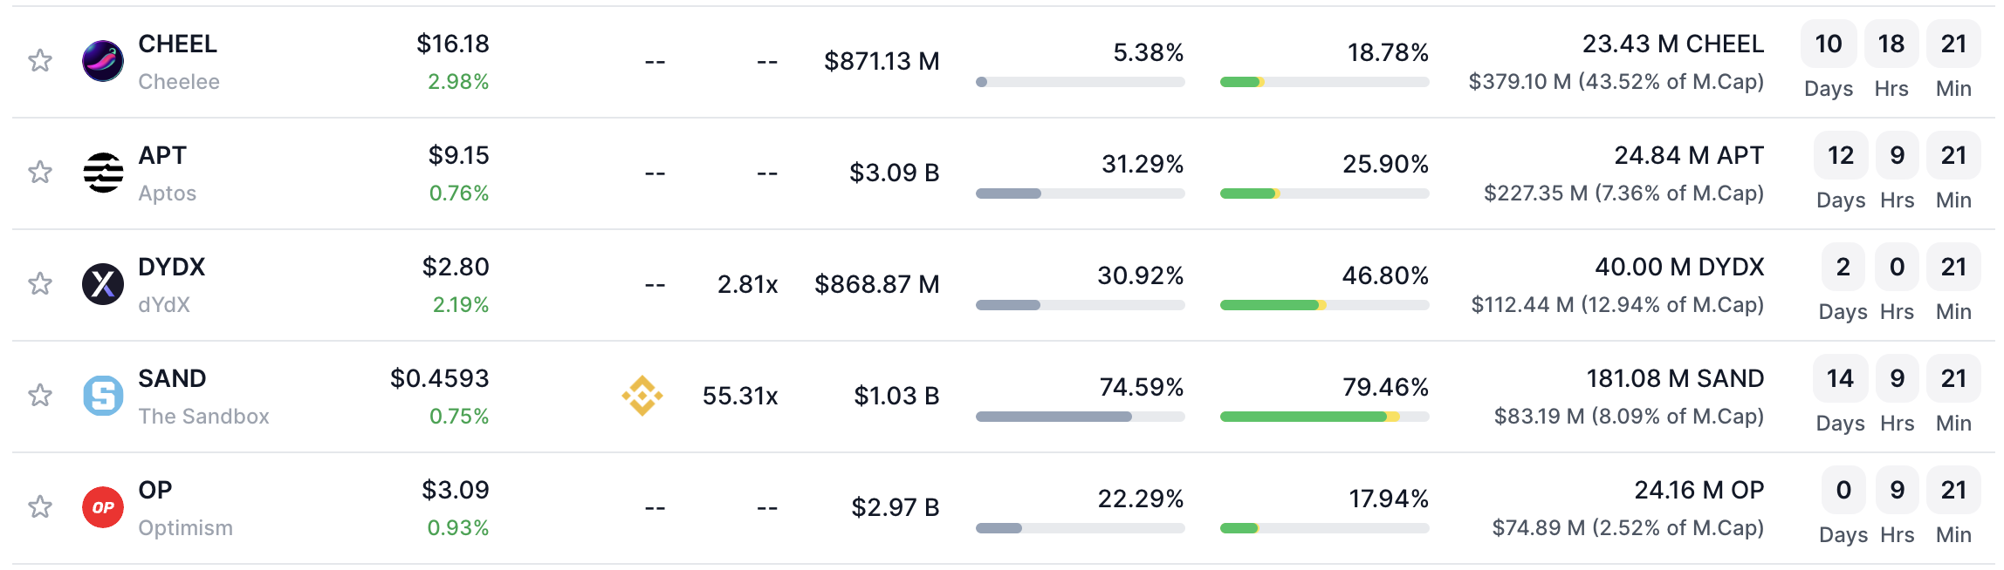The height and width of the screenshot is (570, 2004).
Task: Click The Sandbox S logo icon
Action: [103, 396]
